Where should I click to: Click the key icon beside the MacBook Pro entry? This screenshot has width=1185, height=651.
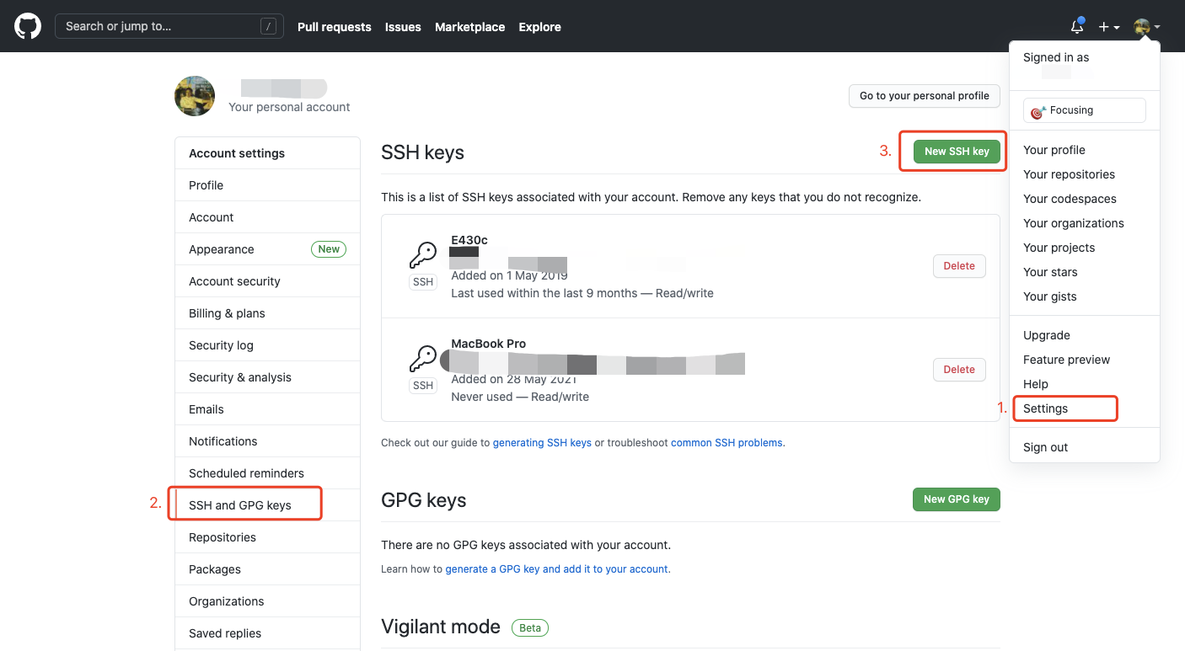[x=423, y=356]
